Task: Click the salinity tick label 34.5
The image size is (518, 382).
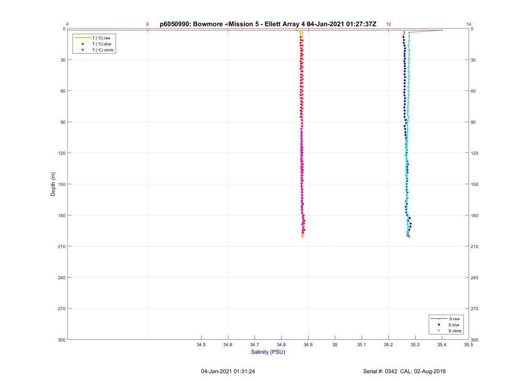Action: pyautogui.click(x=201, y=344)
